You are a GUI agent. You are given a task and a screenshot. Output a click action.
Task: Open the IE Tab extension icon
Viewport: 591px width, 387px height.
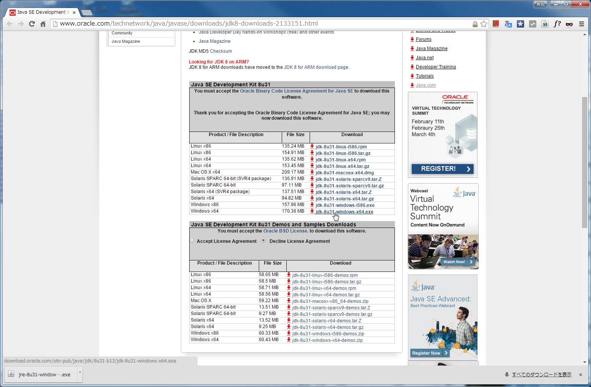(545, 24)
